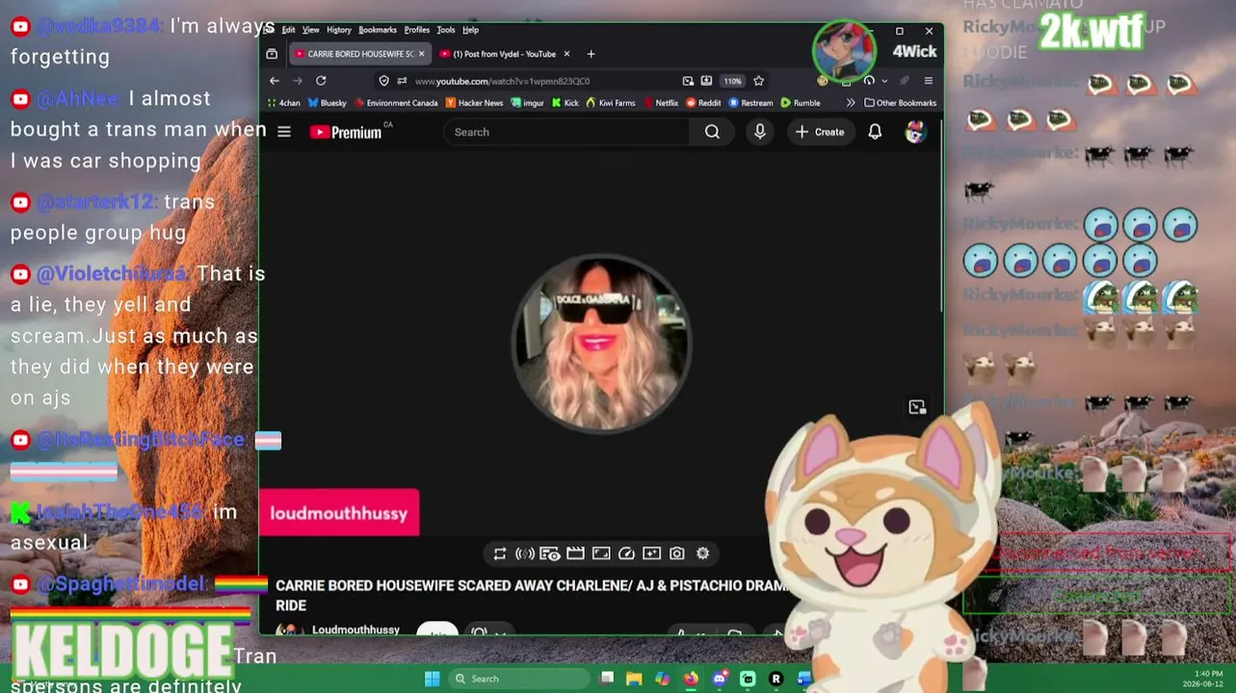
Task: Open the Profiles menu
Action: [417, 30]
